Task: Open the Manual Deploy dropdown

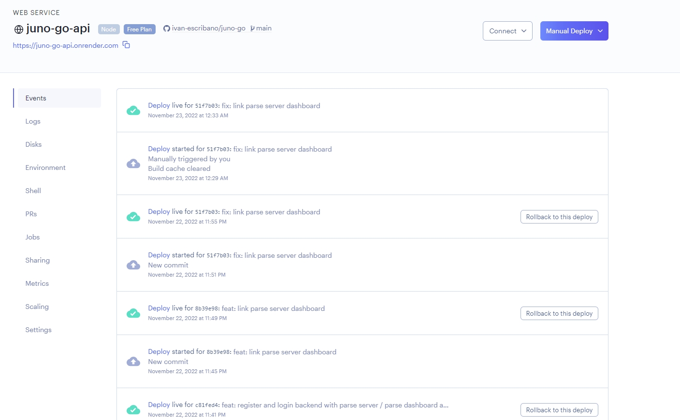Action: click(574, 31)
